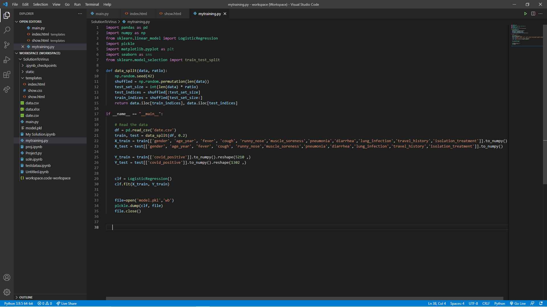The width and height of the screenshot is (547, 307).
Task: Open the Manage gear menu
Action: (7, 292)
